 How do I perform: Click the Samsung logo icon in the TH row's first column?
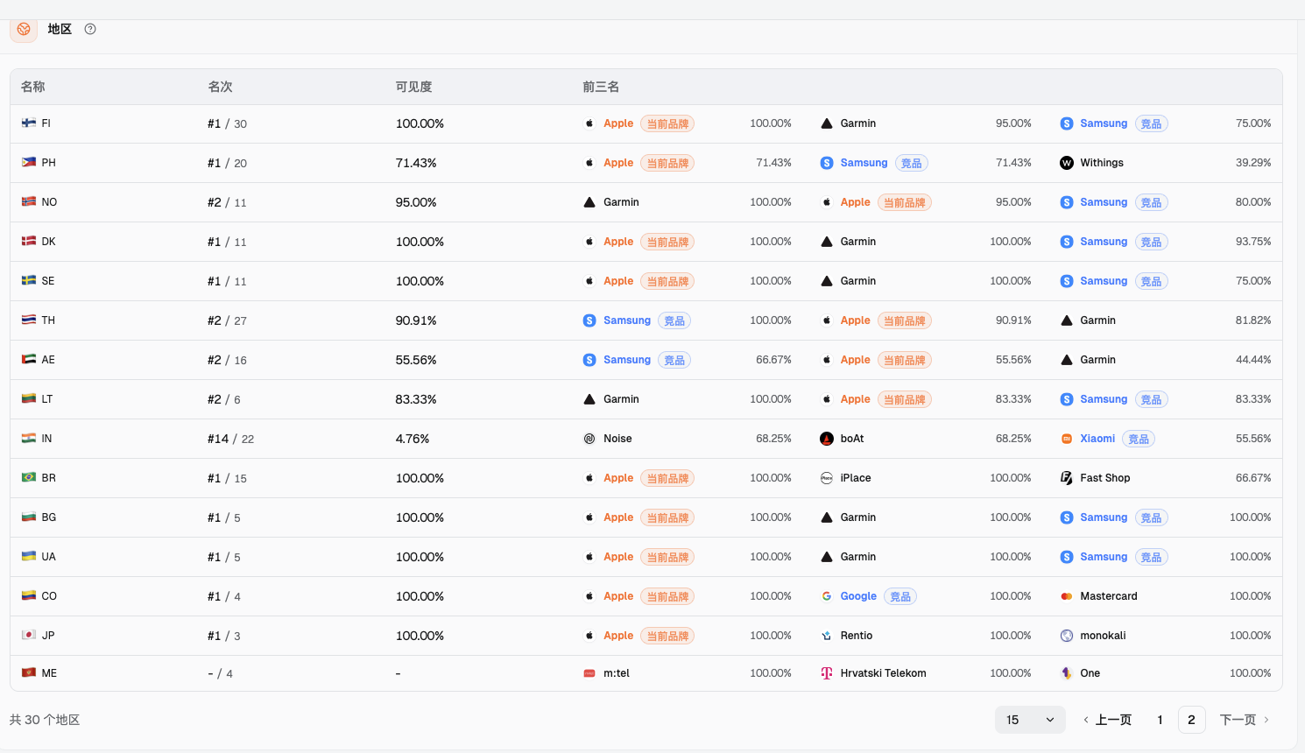[x=589, y=320]
